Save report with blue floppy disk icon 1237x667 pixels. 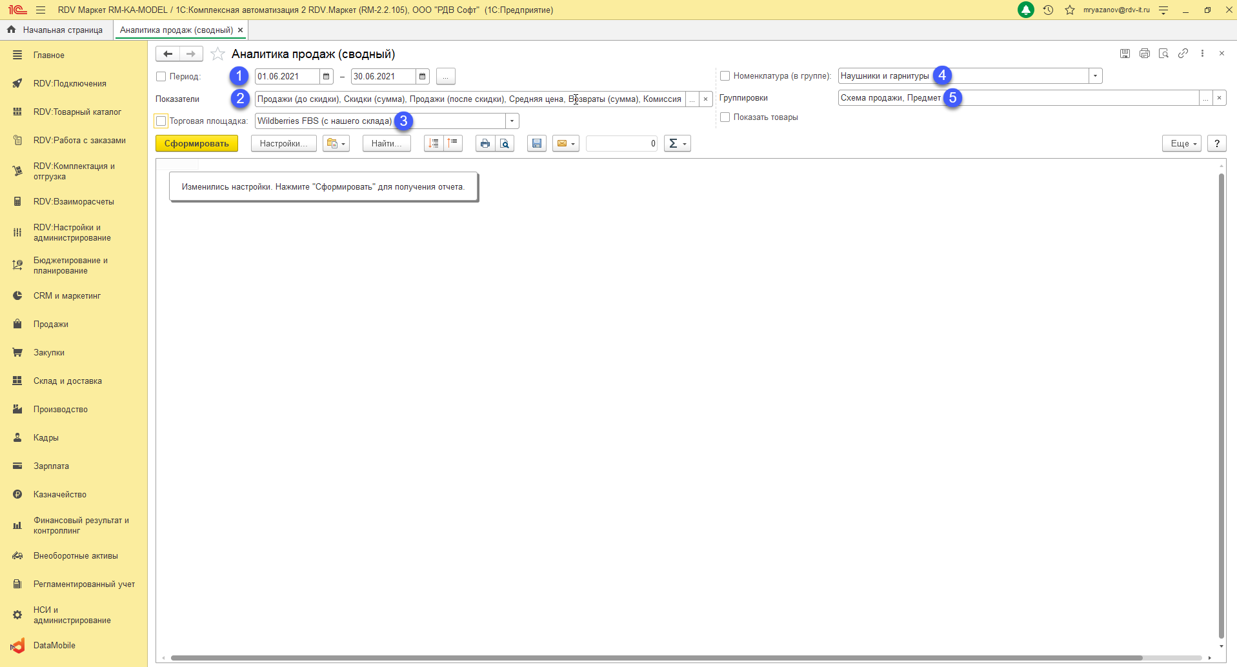click(x=536, y=143)
